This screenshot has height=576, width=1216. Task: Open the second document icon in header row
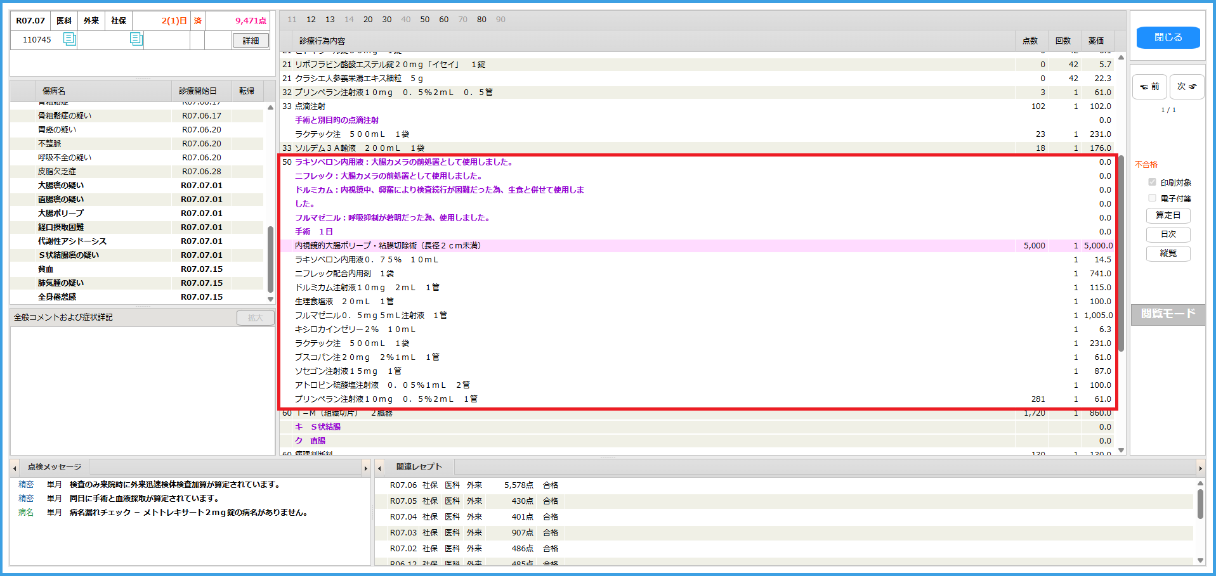point(136,39)
